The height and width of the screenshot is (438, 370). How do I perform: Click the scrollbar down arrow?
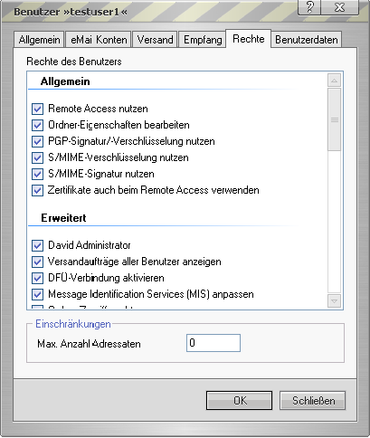coord(334,300)
